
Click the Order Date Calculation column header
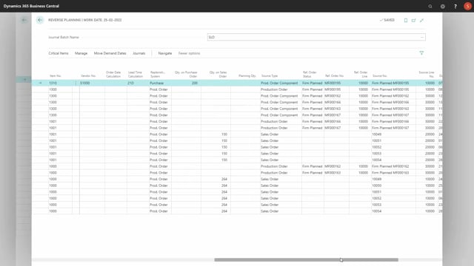pos(113,75)
